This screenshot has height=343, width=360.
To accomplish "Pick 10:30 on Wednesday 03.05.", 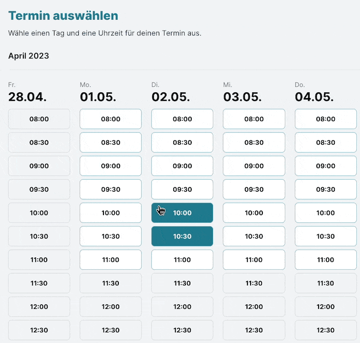I will tap(254, 236).
